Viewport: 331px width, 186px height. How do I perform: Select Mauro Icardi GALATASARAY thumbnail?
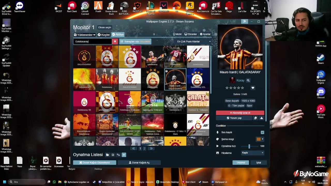tap(175, 79)
